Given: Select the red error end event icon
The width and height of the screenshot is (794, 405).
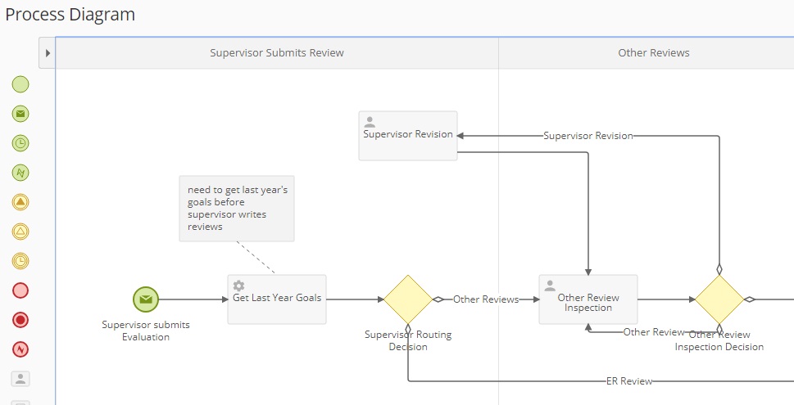Looking at the screenshot, I should [x=20, y=349].
